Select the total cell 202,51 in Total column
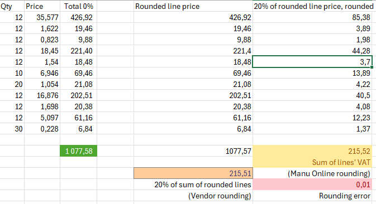 coord(78,95)
